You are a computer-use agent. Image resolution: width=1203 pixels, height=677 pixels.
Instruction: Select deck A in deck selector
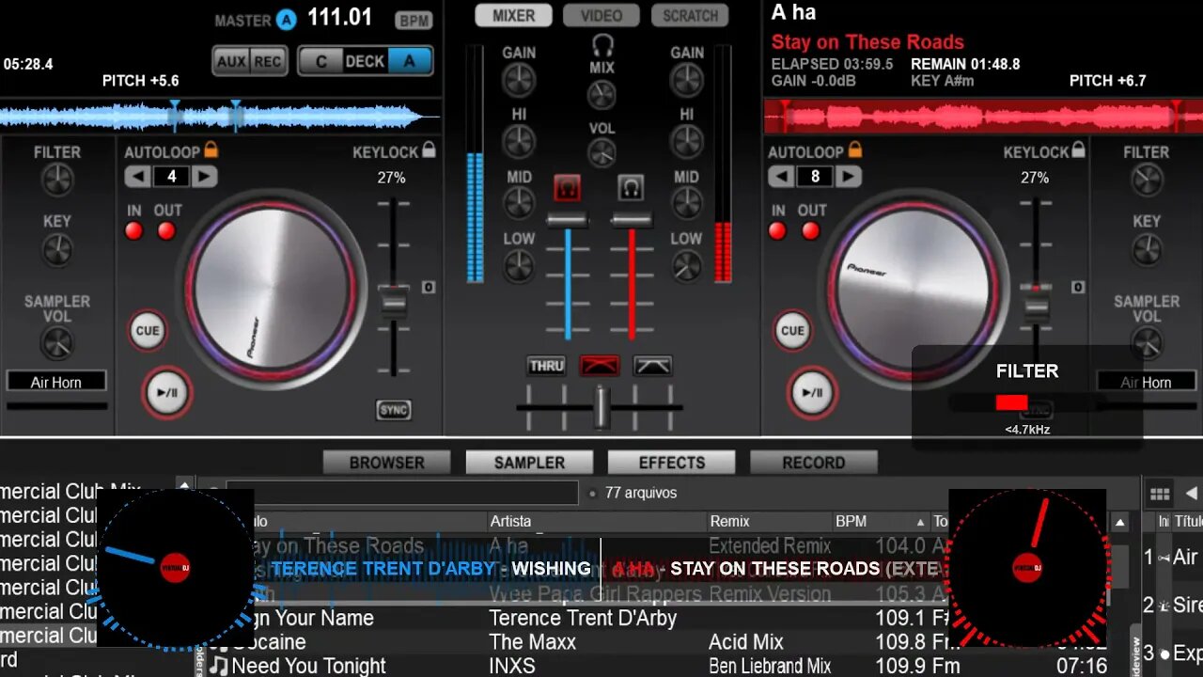coord(409,61)
